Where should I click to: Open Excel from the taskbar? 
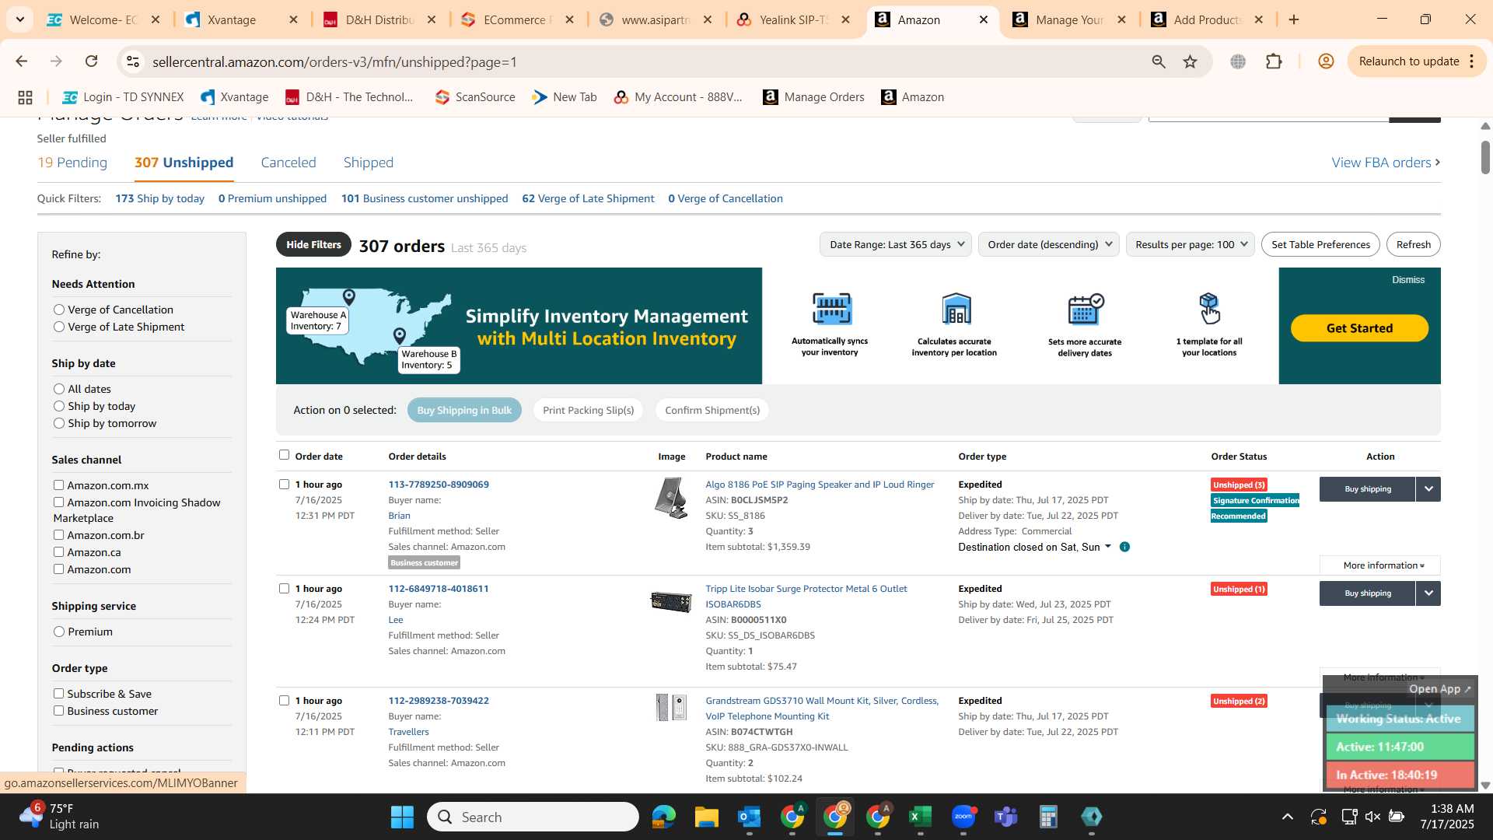tap(920, 817)
